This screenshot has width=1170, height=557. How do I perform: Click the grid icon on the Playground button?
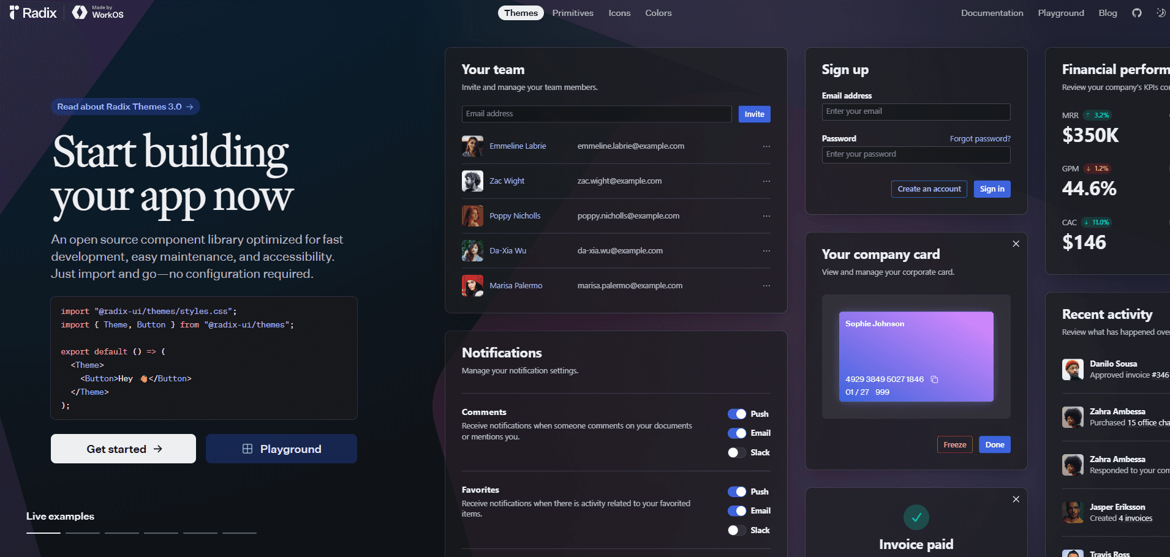click(x=247, y=449)
